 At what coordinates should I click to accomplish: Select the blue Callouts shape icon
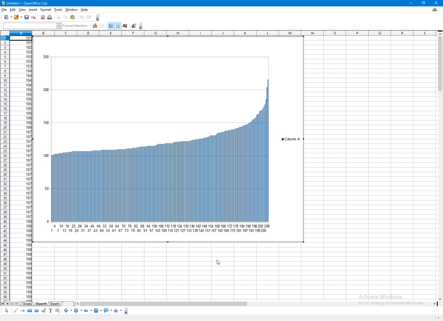coord(106,311)
